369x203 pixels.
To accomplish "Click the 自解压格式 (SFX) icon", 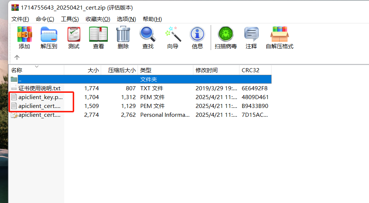I will [x=280, y=35].
